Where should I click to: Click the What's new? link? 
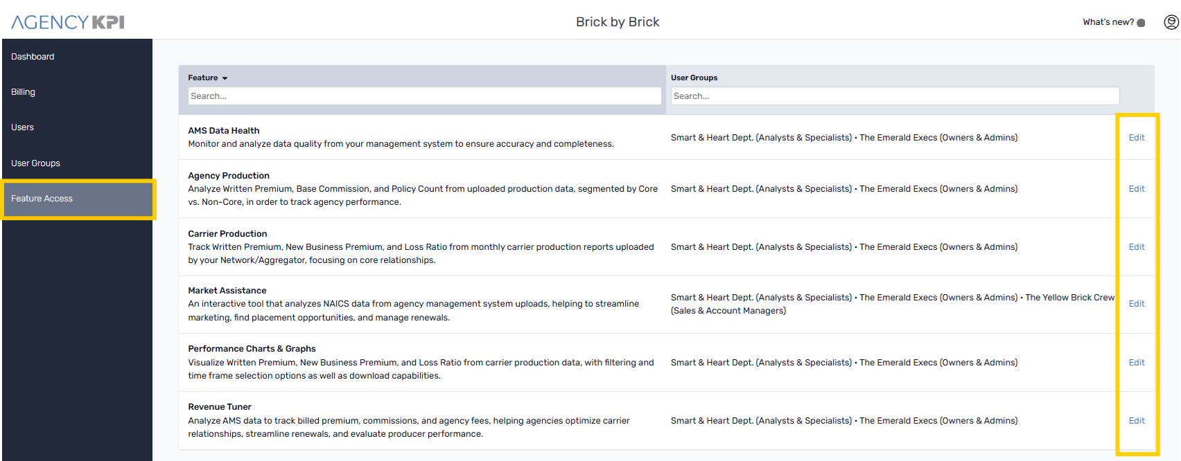point(1108,22)
